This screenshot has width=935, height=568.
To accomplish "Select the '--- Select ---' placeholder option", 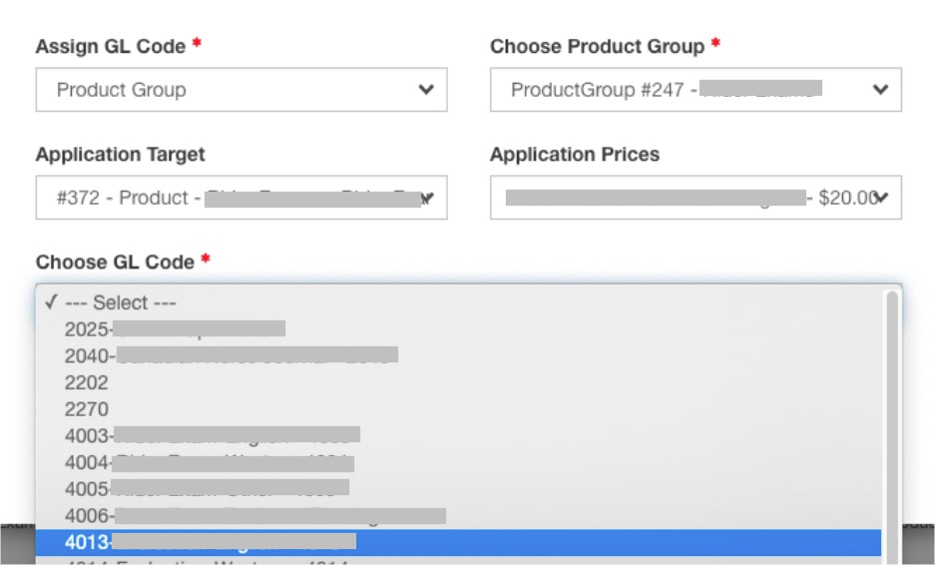I will coord(120,302).
